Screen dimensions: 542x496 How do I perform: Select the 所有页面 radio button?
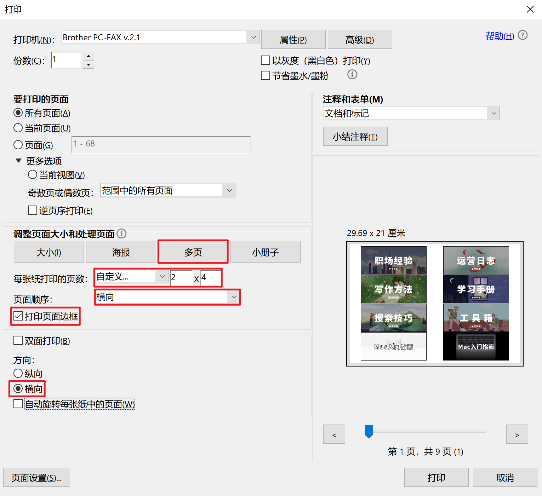[18, 113]
